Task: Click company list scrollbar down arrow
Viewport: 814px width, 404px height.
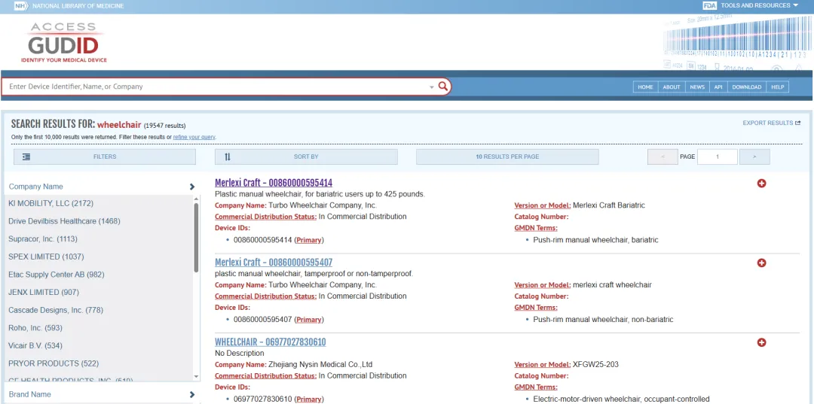Action: click(x=196, y=377)
